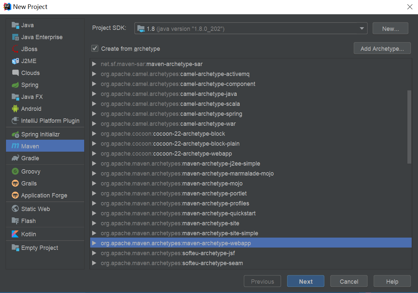Select softeu-archetype-seam row text
418x293 pixels.
(x=172, y=263)
